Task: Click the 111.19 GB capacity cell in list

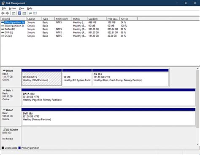Action: point(94,36)
